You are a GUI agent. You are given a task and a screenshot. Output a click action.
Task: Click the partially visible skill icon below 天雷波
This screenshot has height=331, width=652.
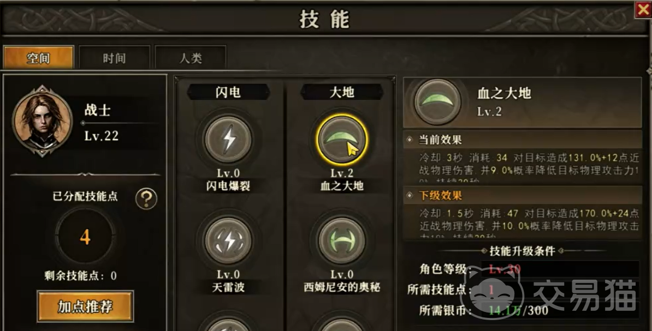tap(228, 325)
